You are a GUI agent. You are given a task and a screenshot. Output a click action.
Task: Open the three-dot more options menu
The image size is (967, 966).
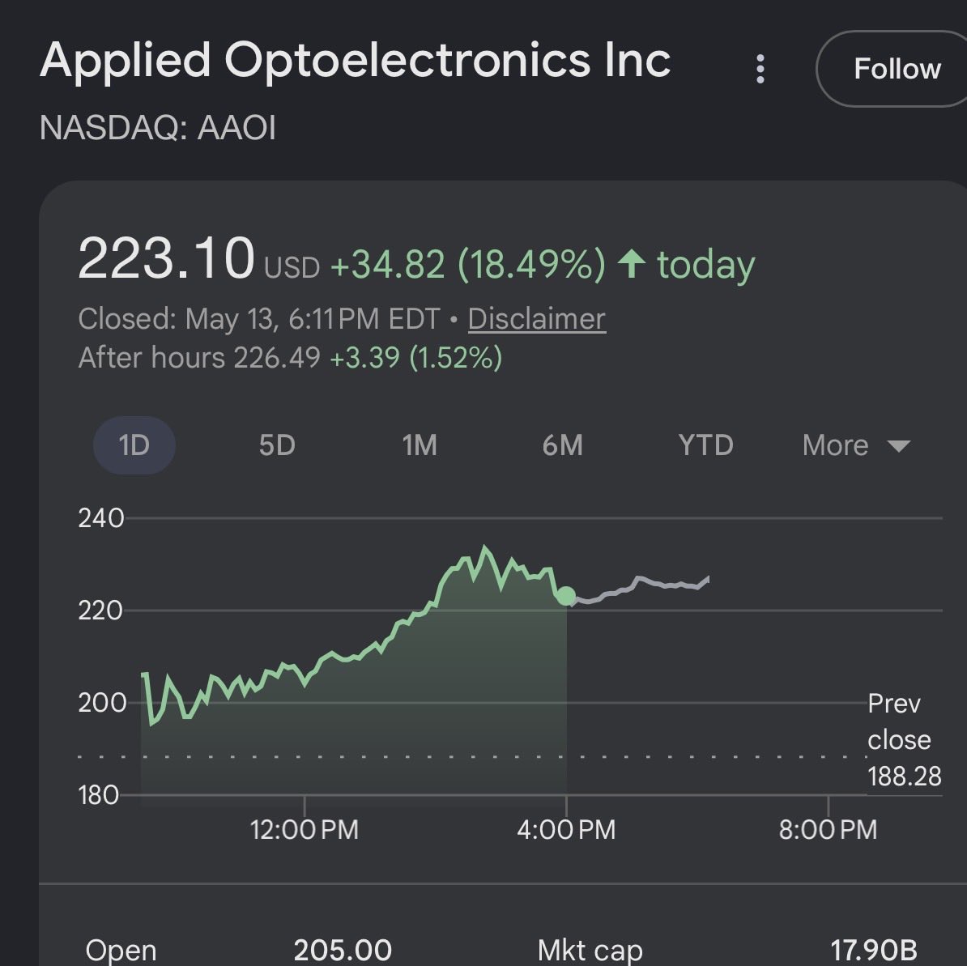coord(760,69)
